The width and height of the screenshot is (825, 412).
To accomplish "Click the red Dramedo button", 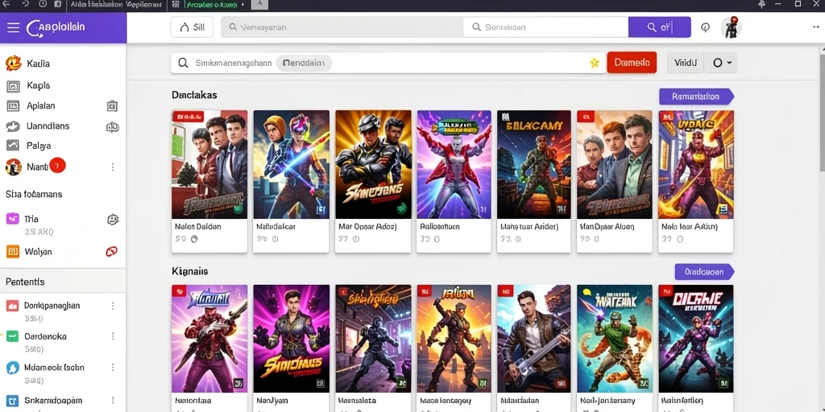I will pos(632,63).
